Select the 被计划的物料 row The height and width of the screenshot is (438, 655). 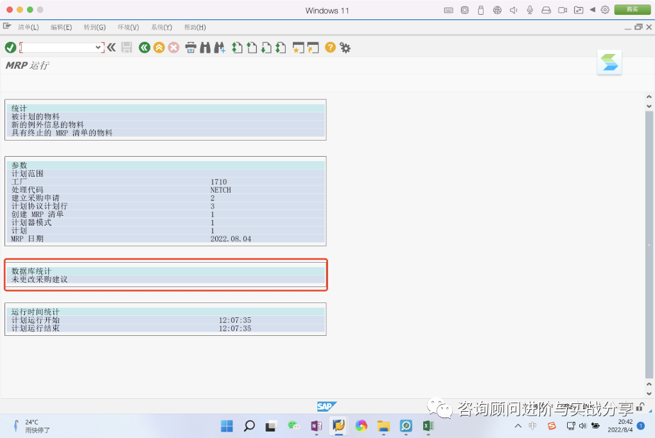[x=166, y=116]
